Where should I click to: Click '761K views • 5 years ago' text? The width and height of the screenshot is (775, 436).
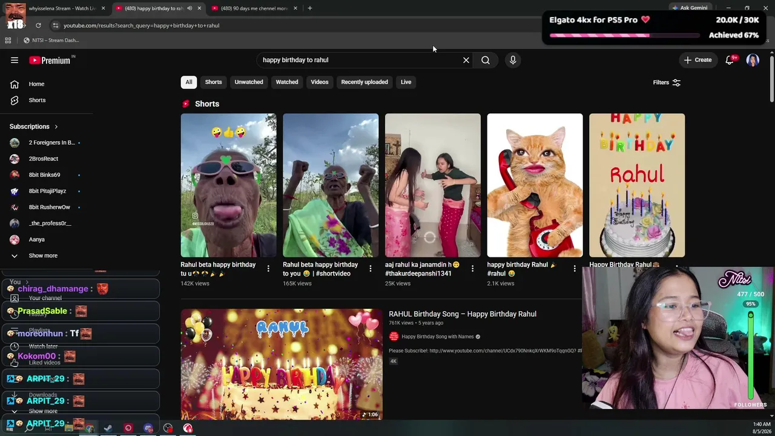tap(416, 323)
